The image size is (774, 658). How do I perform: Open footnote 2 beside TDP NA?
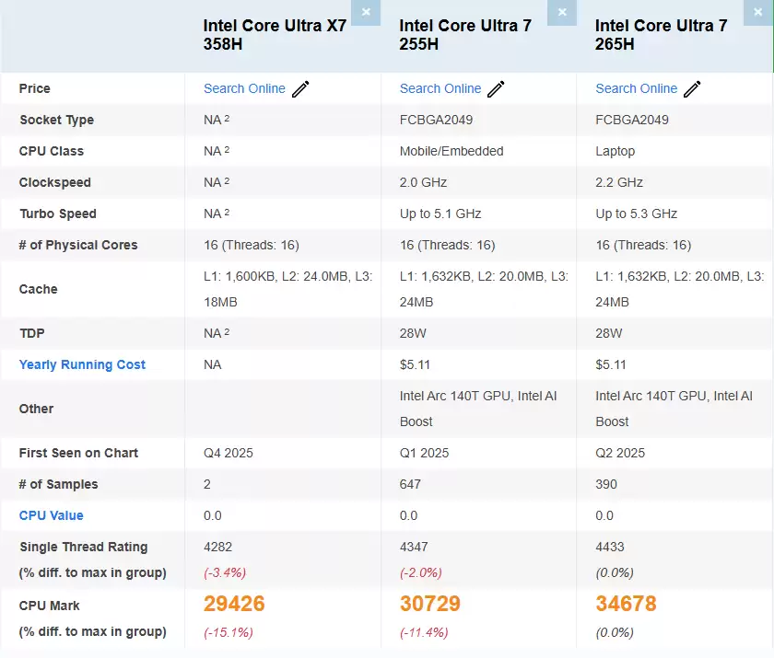click(x=229, y=330)
